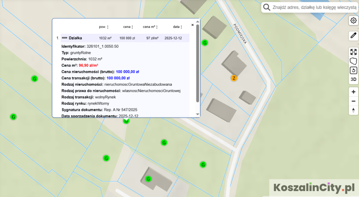
Task: Click the fullscreen expand arrows icon
Action: pos(353,52)
